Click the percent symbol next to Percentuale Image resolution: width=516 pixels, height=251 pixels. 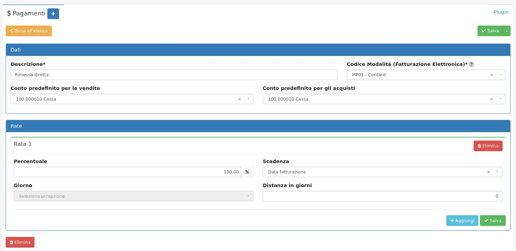(x=247, y=172)
